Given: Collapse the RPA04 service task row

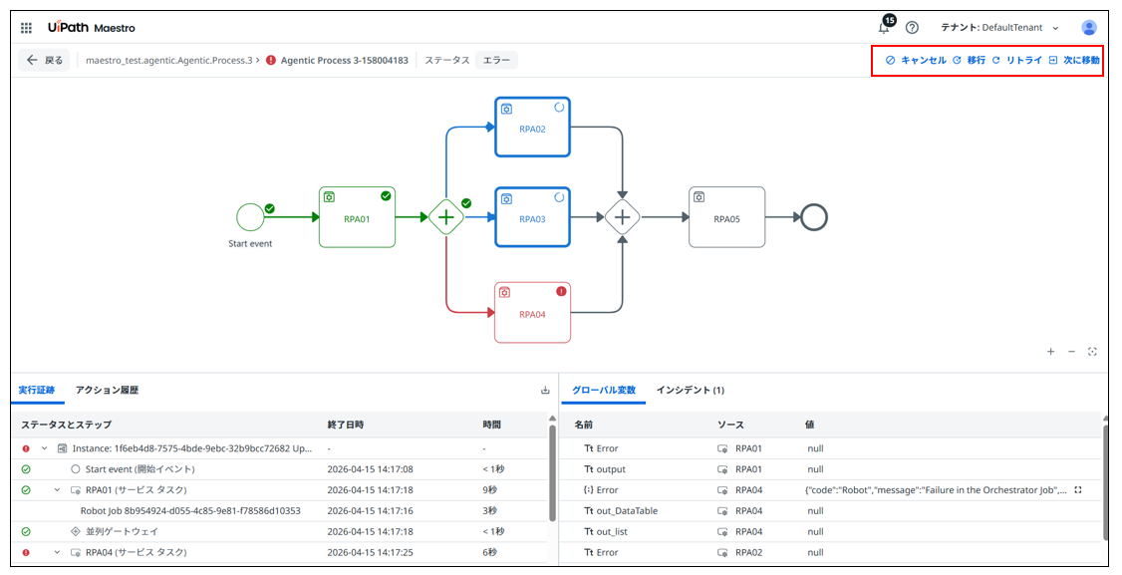Looking at the screenshot, I should pos(57,552).
